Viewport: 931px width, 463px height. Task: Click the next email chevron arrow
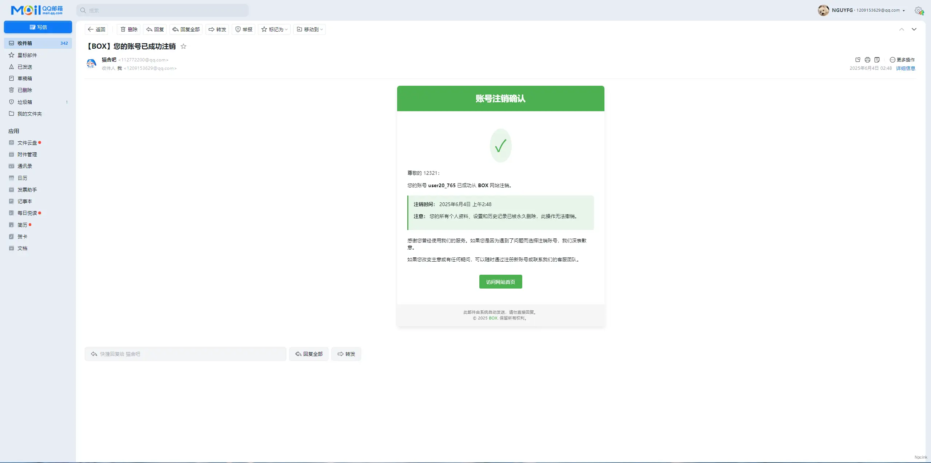pyautogui.click(x=915, y=29)
